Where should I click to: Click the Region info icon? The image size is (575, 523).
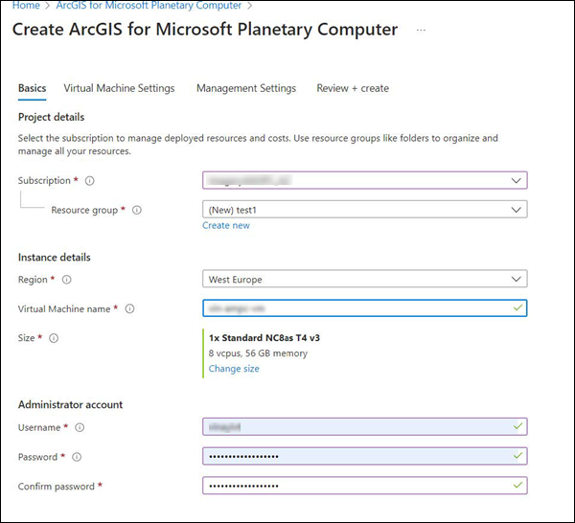click(66, 280)
